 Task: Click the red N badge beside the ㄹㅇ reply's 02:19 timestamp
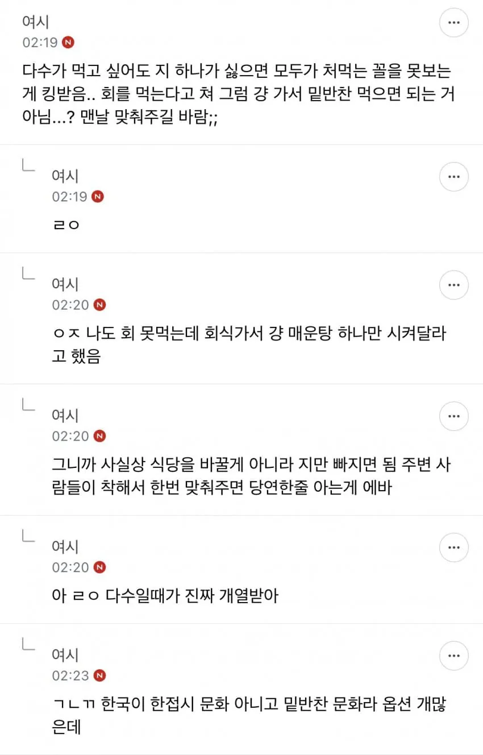coord(98,197)
